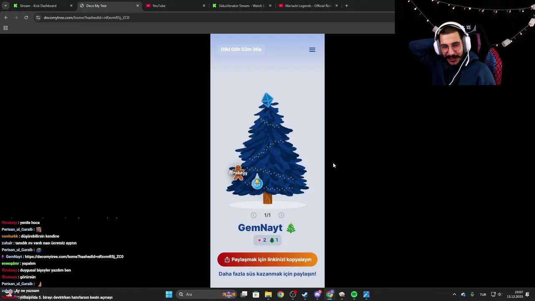This screenshot has height=301, width=535.
Task: Open Spotify from the taskbar
Action: pyautogui.click(x=354, y=294)
